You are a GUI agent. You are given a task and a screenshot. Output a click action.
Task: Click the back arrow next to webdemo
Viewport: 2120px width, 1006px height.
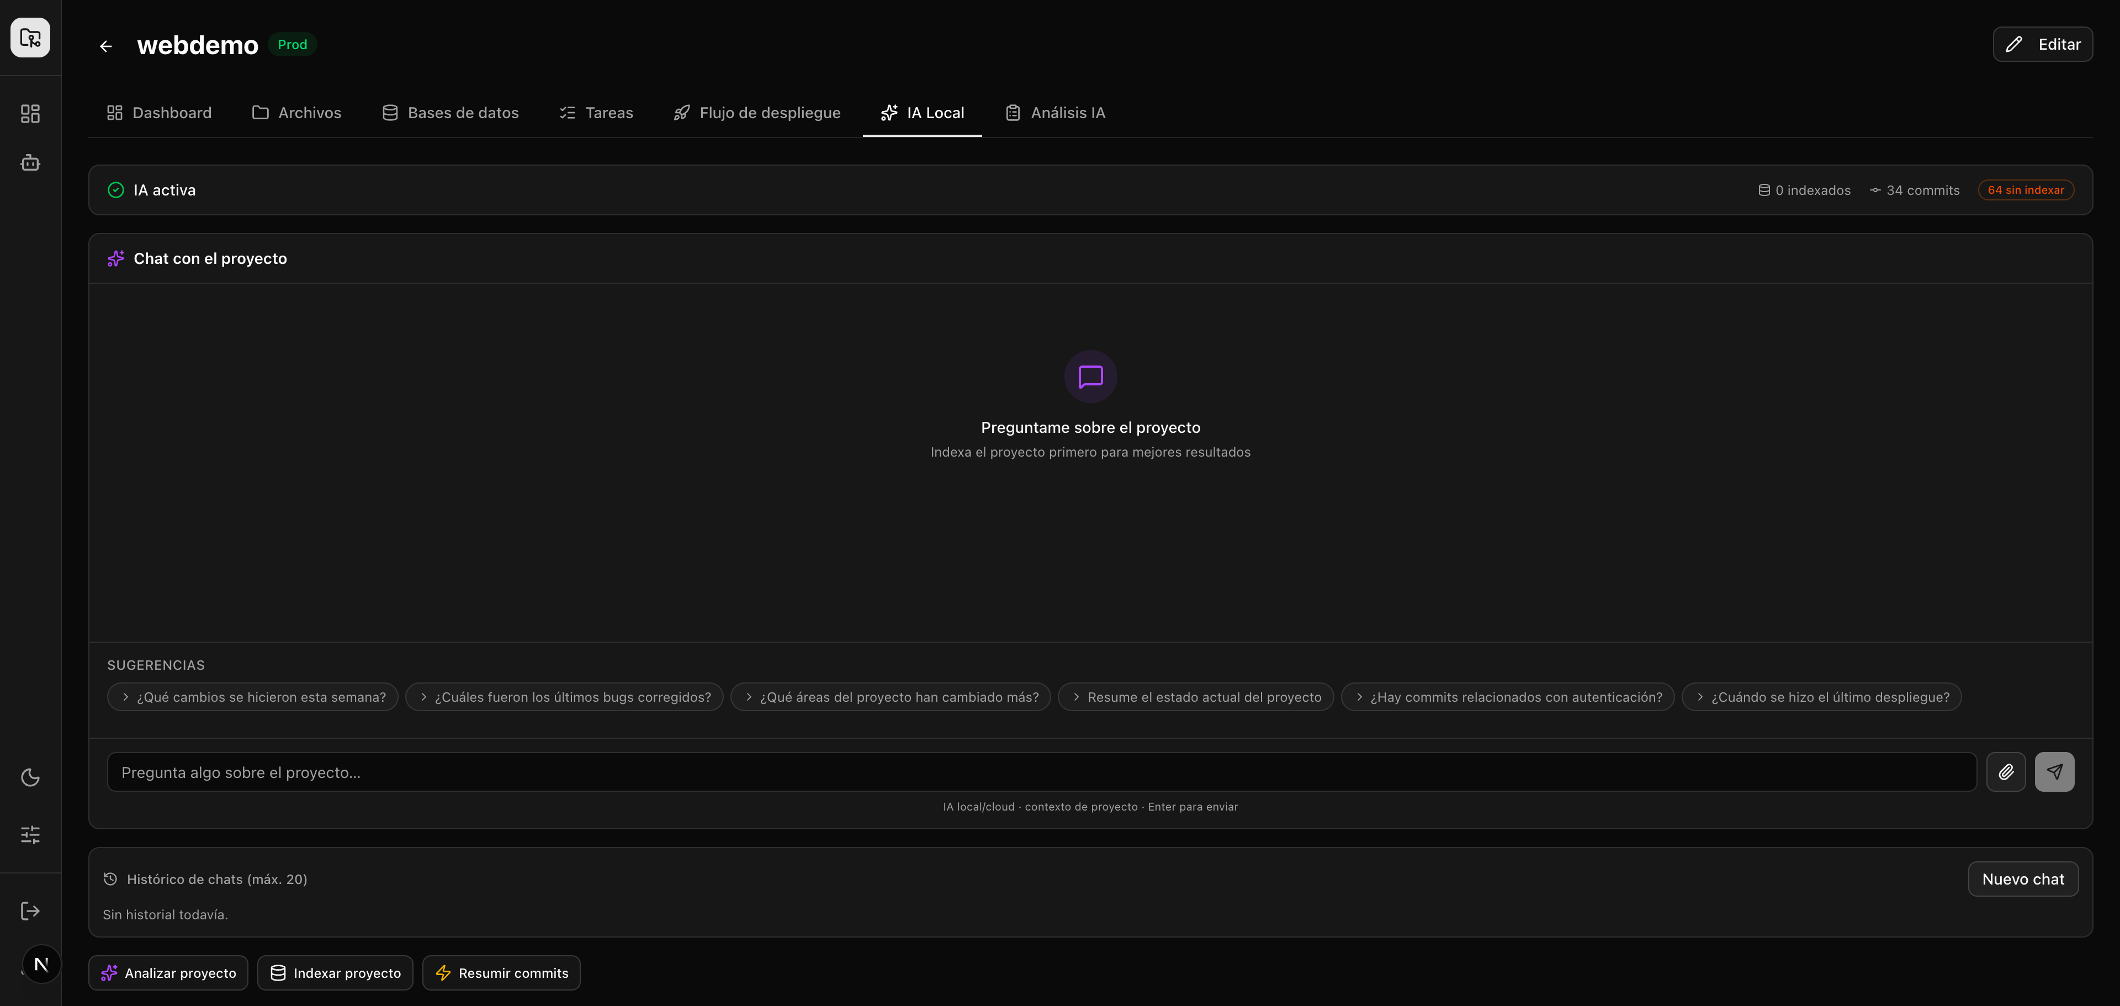[105, 46]
